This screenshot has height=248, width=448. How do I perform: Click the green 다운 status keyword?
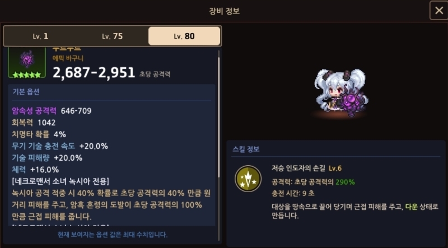tap(412, 207)
